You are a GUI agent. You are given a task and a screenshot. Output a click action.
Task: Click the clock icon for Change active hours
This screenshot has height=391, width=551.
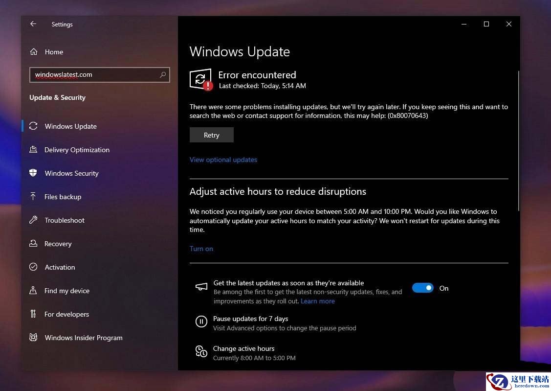point(201,351)
